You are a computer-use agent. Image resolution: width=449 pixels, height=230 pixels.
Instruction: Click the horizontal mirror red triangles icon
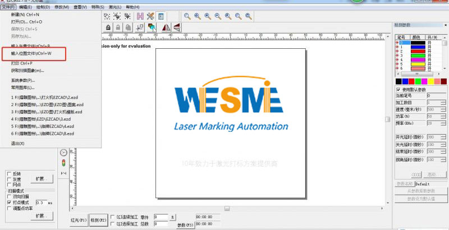click(166, 27)
